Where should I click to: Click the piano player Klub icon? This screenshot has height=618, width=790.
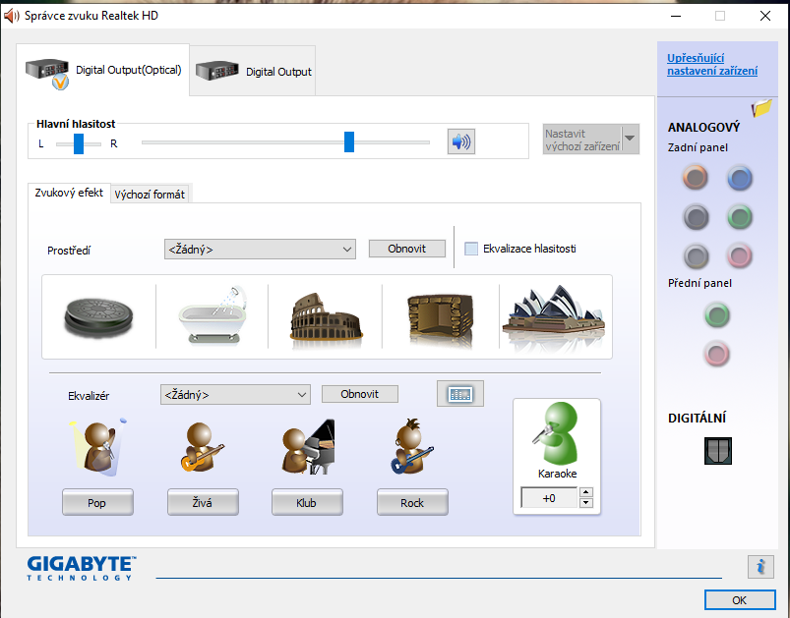click(x=308, y=447)
